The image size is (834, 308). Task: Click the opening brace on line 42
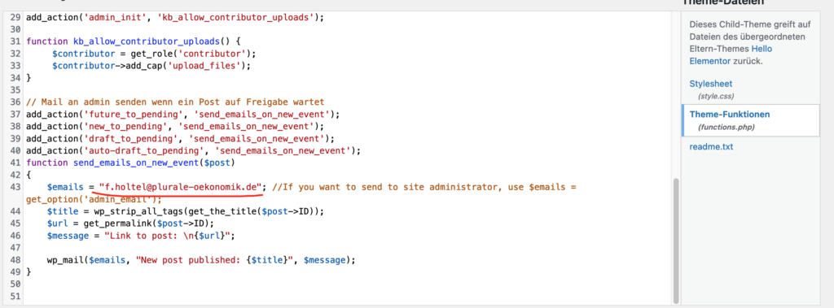pyautogui.click(x=29, y=175)
